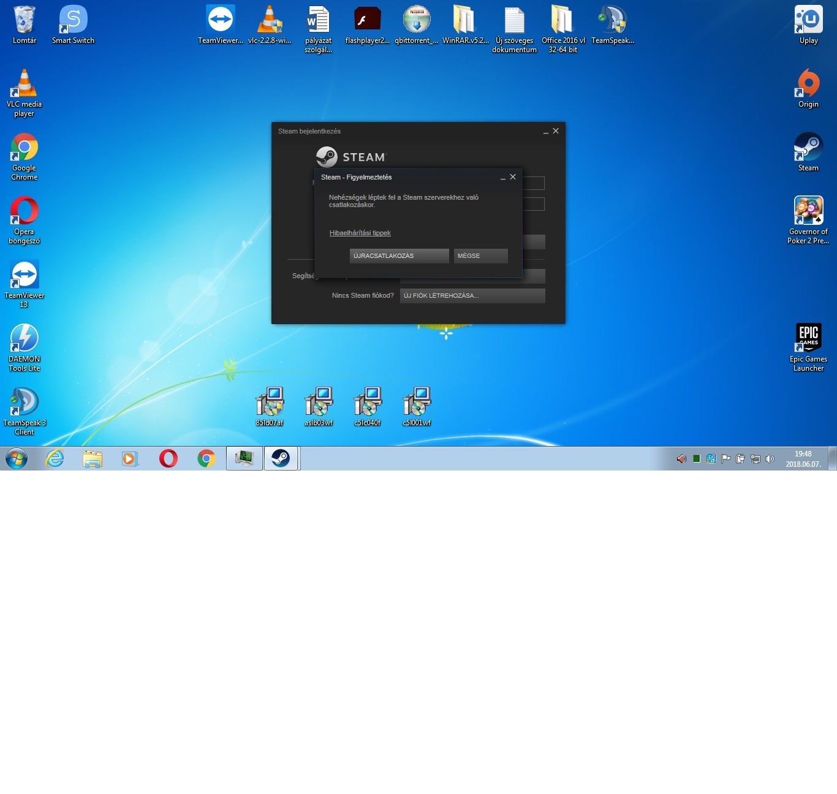
Task: Launch Opera from the taskbar
Action: click(x=169, y=458)
